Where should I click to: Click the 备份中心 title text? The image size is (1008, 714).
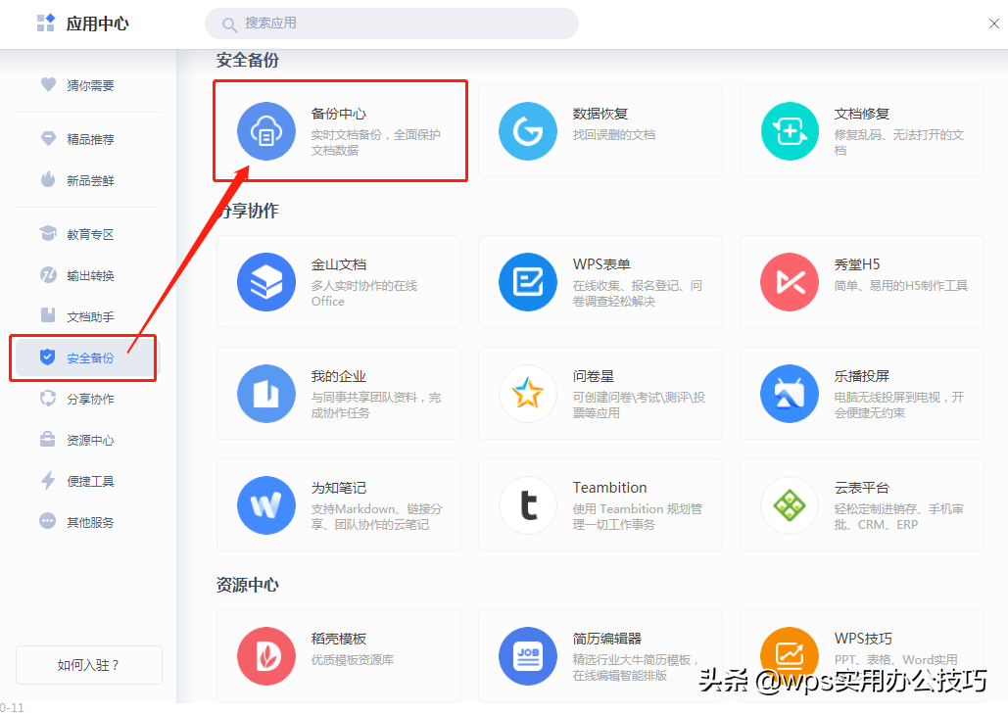coord(339,114)
